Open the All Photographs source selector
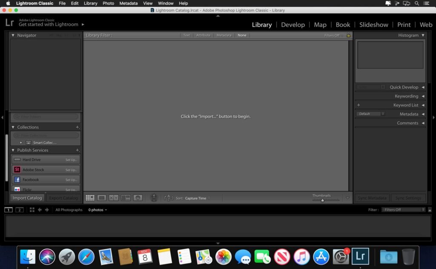 [69, 209]
